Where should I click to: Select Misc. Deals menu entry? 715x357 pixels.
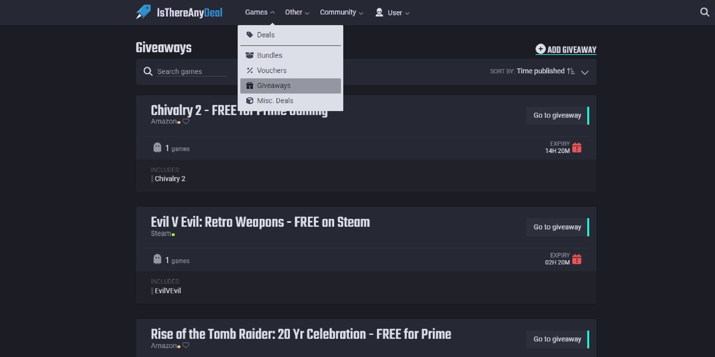pos(291,101)
